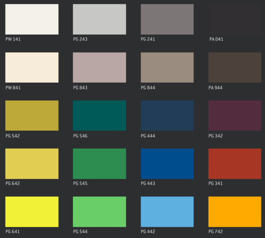Select the PG 542 mustard swatch
The width and height of the screenshot is (265, 238).
click(32, 116)
